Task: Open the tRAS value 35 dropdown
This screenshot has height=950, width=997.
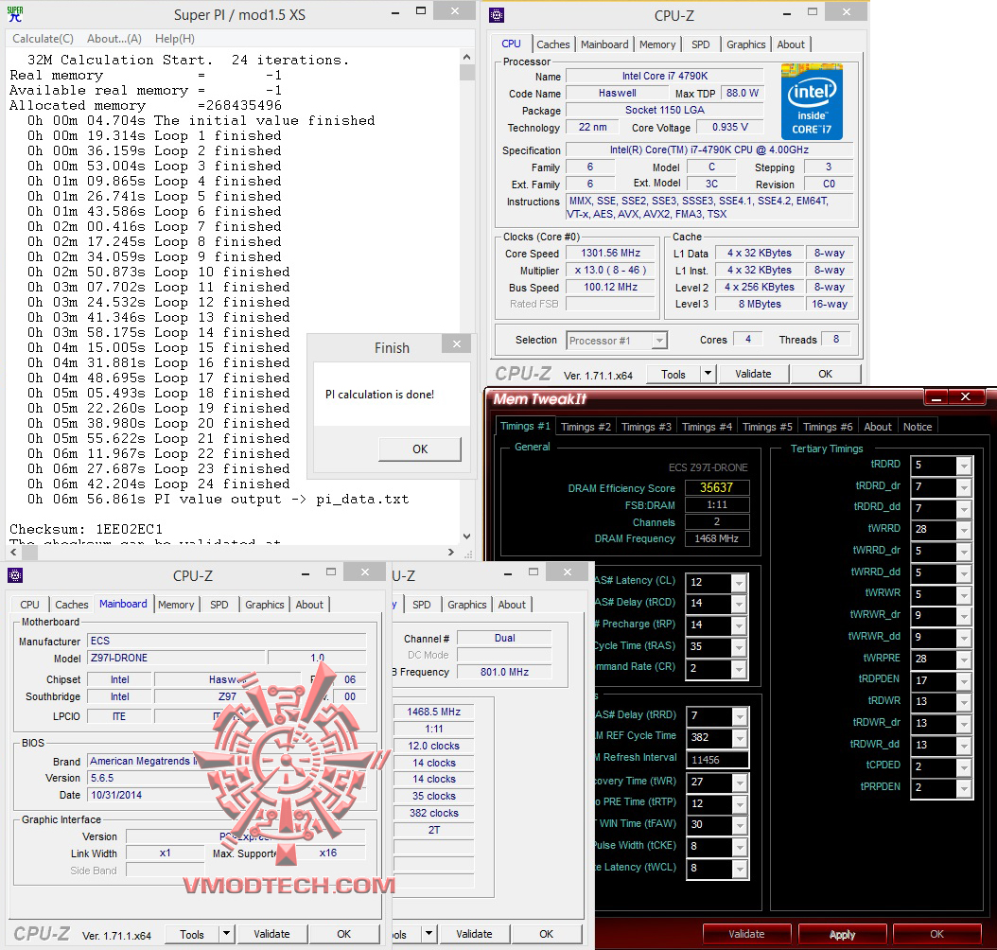Action: pyautogui.click(x=739, y=646)
